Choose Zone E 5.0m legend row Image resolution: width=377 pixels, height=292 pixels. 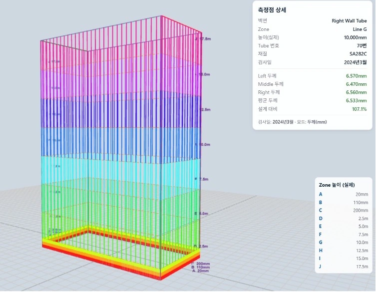pos(344,227)
